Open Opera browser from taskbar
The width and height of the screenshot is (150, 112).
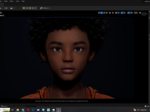[x=28, y=110]
